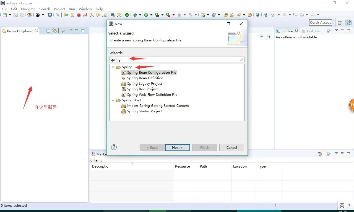
Task: Click the Resume debug icon
Action: tap(66, 15)
